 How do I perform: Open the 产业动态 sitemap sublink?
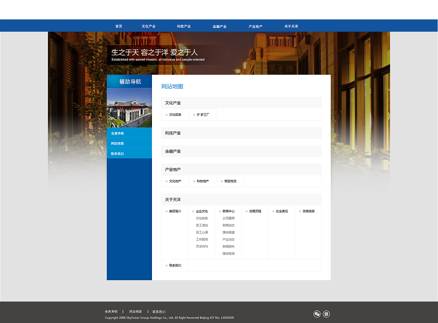(x=229, y=240)
